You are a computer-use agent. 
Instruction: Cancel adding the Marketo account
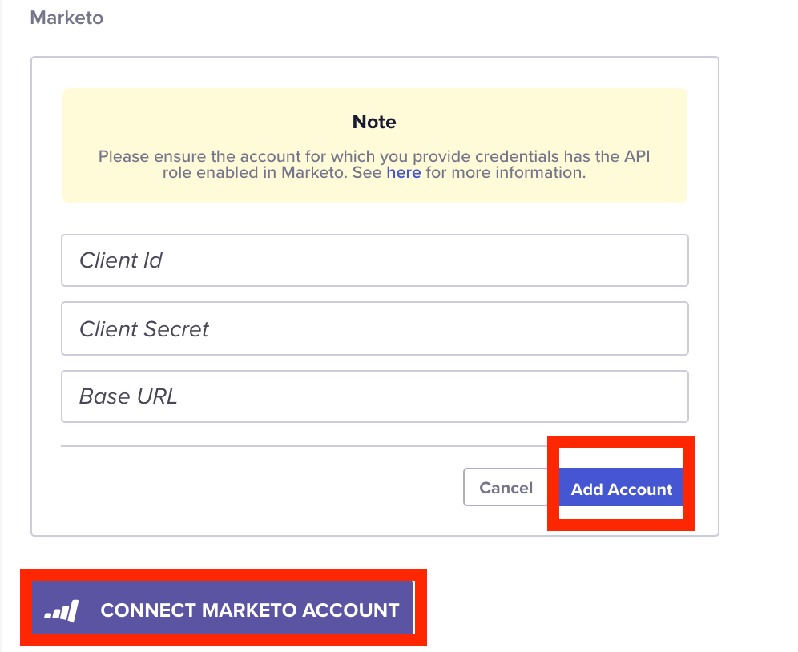coord(506,487)
